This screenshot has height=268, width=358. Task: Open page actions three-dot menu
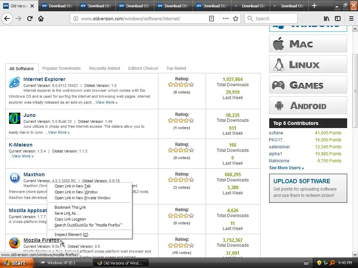(x=225, y=18)
